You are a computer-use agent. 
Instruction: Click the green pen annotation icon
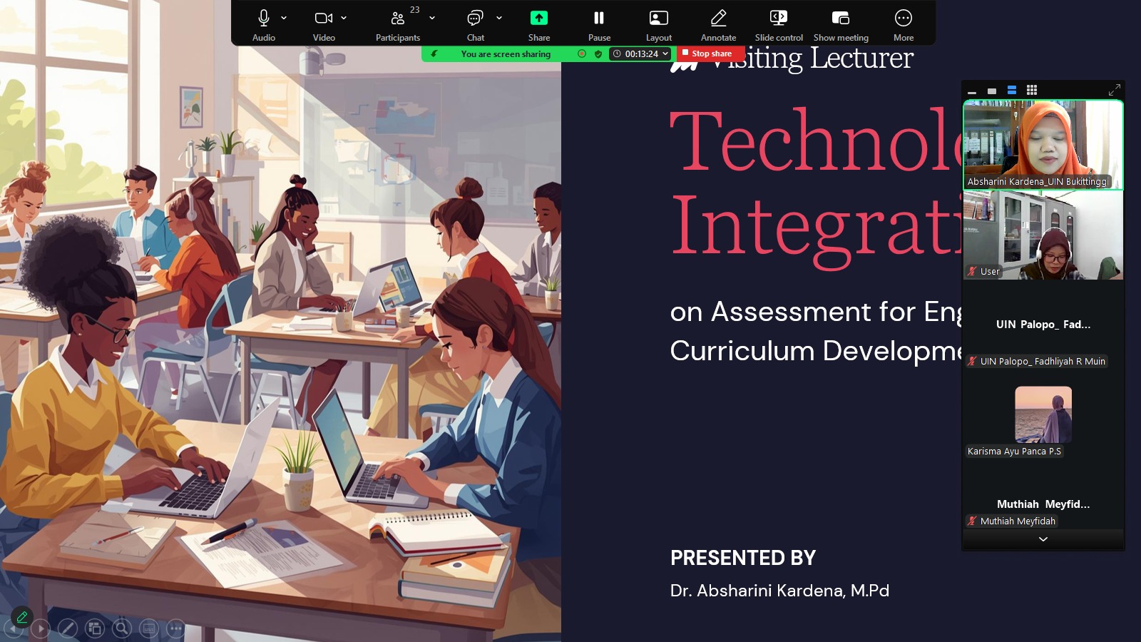(x=22, y=616)
